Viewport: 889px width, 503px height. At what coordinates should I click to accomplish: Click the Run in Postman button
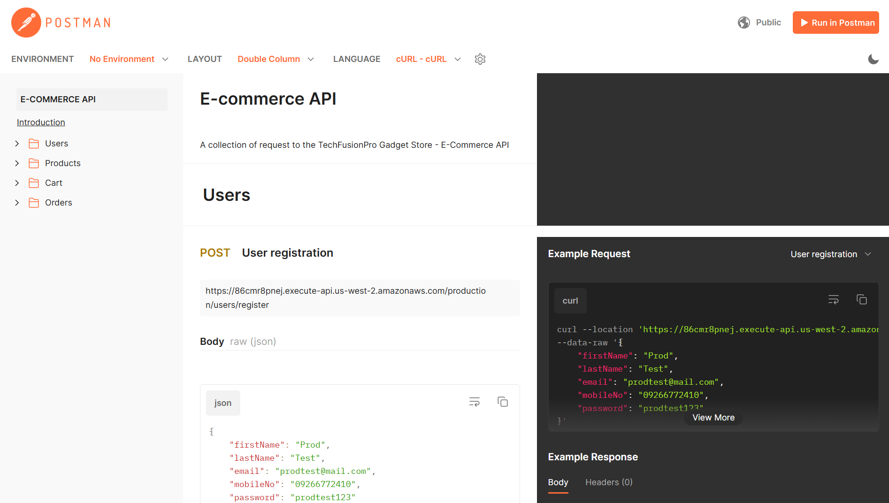[835, 22]
